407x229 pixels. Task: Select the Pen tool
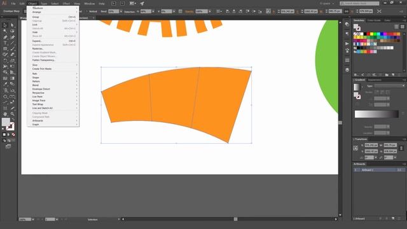[4, 37]
